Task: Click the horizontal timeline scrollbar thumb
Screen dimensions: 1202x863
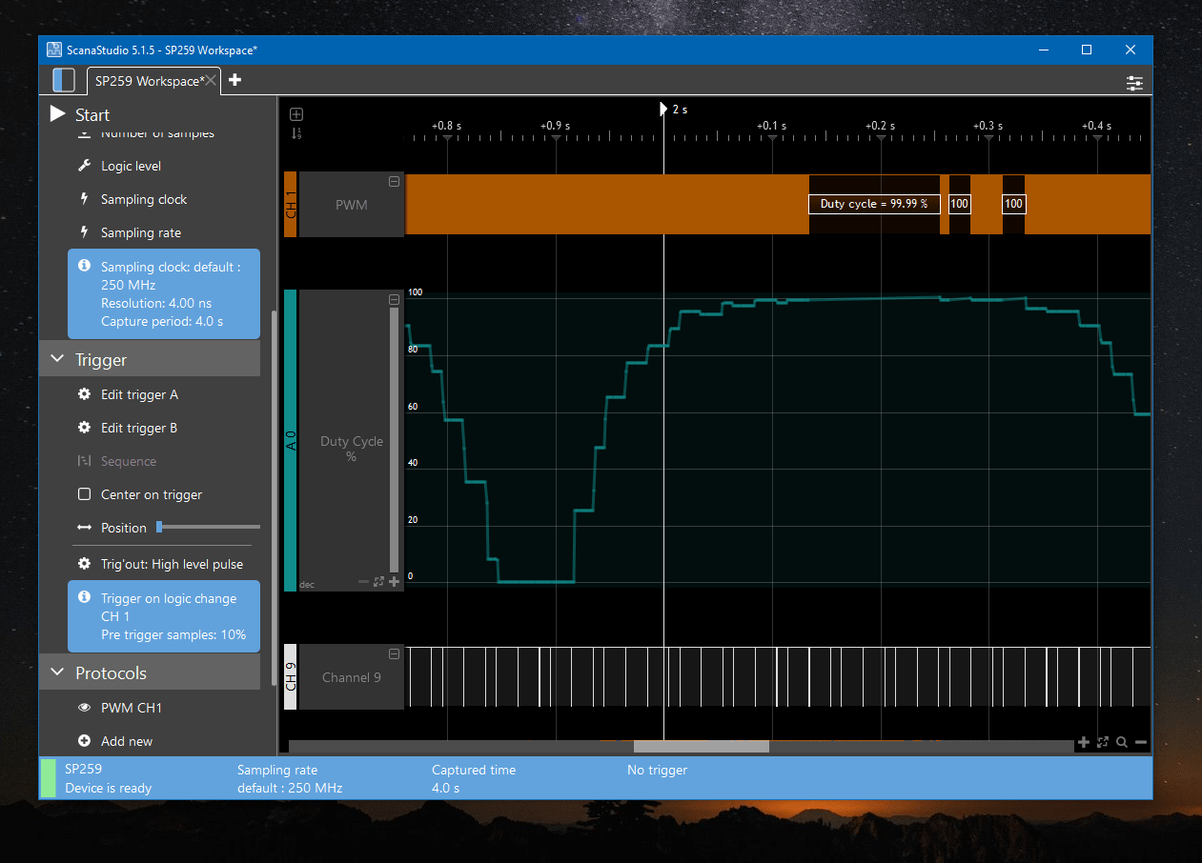Action: tap(701, 747)
